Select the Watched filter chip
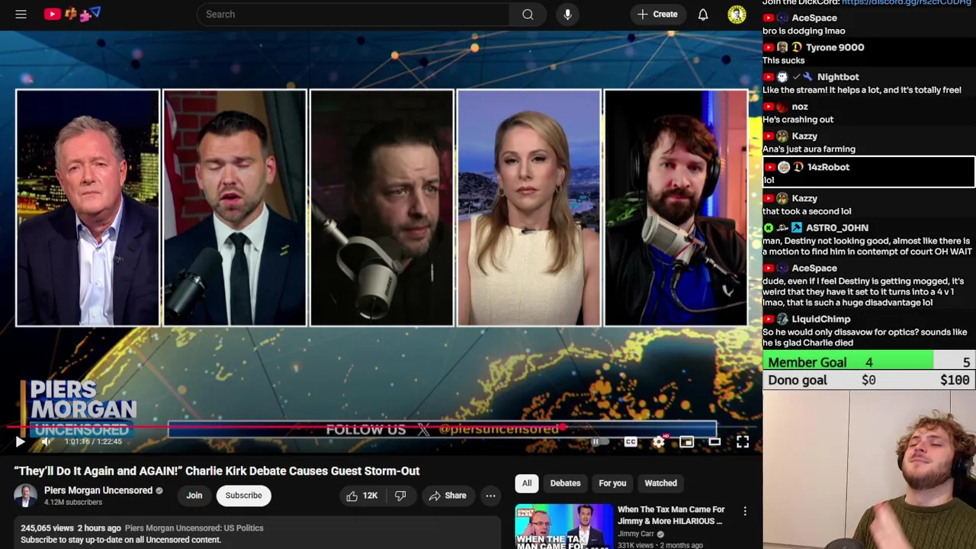The image size is (976, 549). (660, 483)
